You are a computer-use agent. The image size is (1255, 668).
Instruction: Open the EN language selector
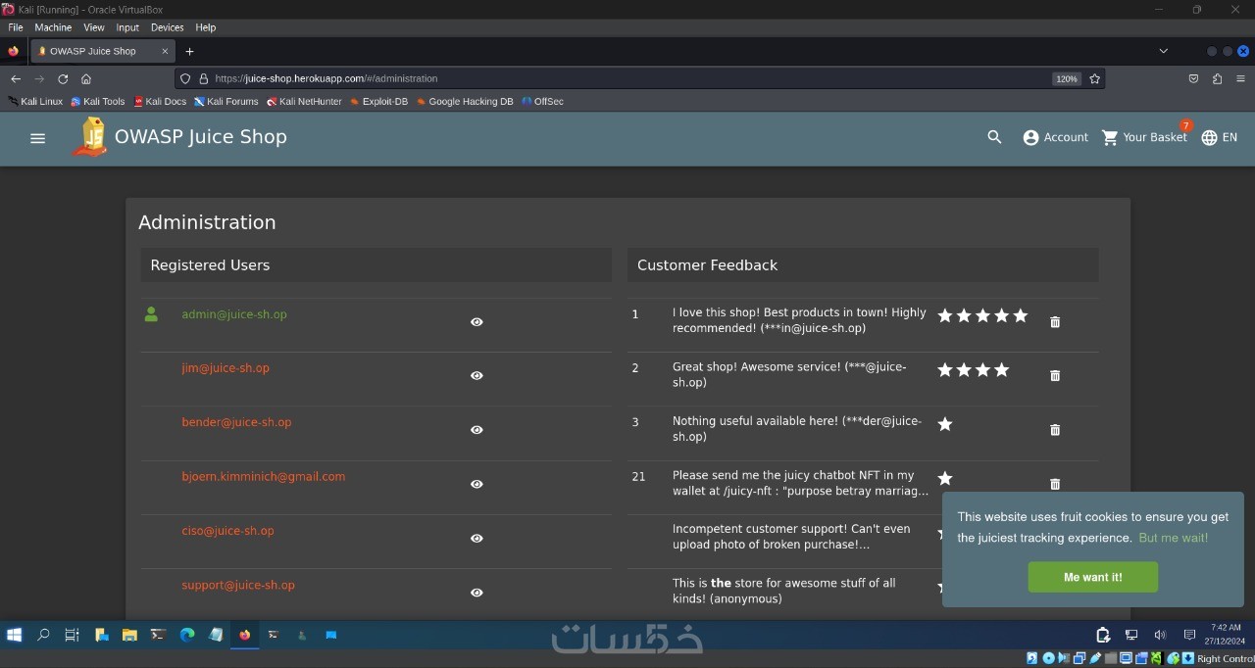(1219, 138)
